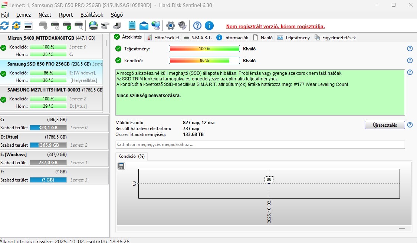Open the notepad report icon

pos(132,26)
